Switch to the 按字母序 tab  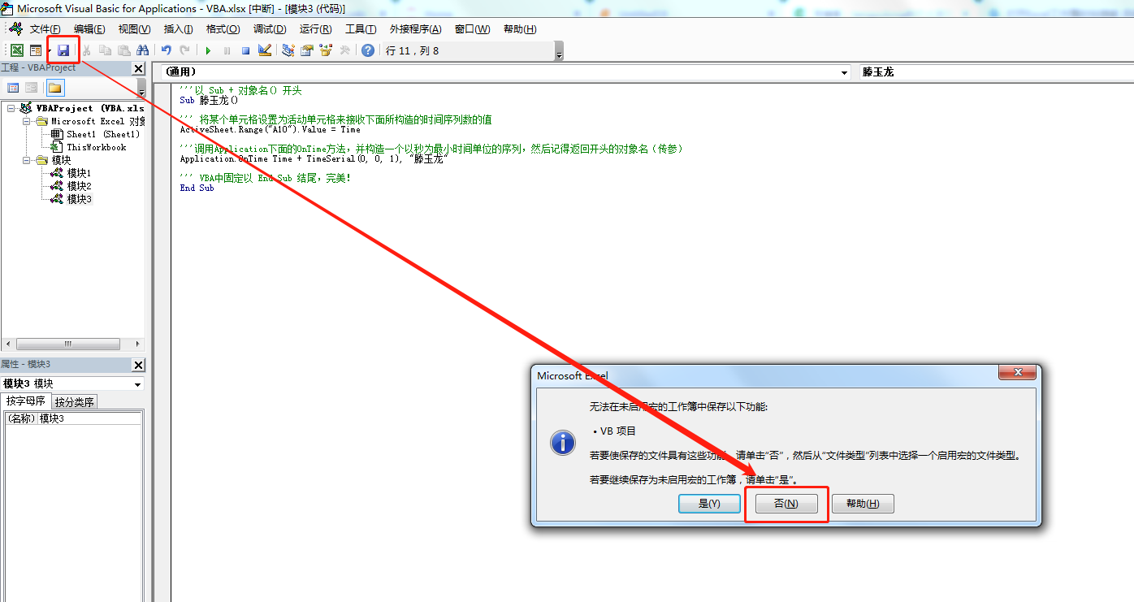tap(26, 401)
